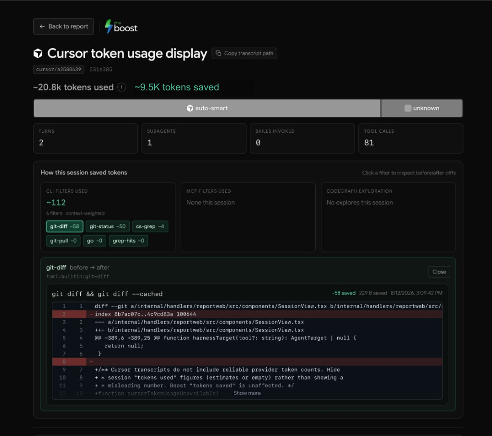Click toml:builtin:git-diff filter source text
The width and height of the screenshot is (492, 436).
77,276
